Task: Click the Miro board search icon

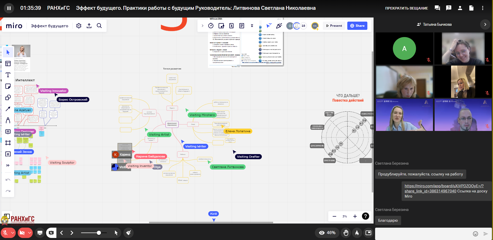Action: 99,26
